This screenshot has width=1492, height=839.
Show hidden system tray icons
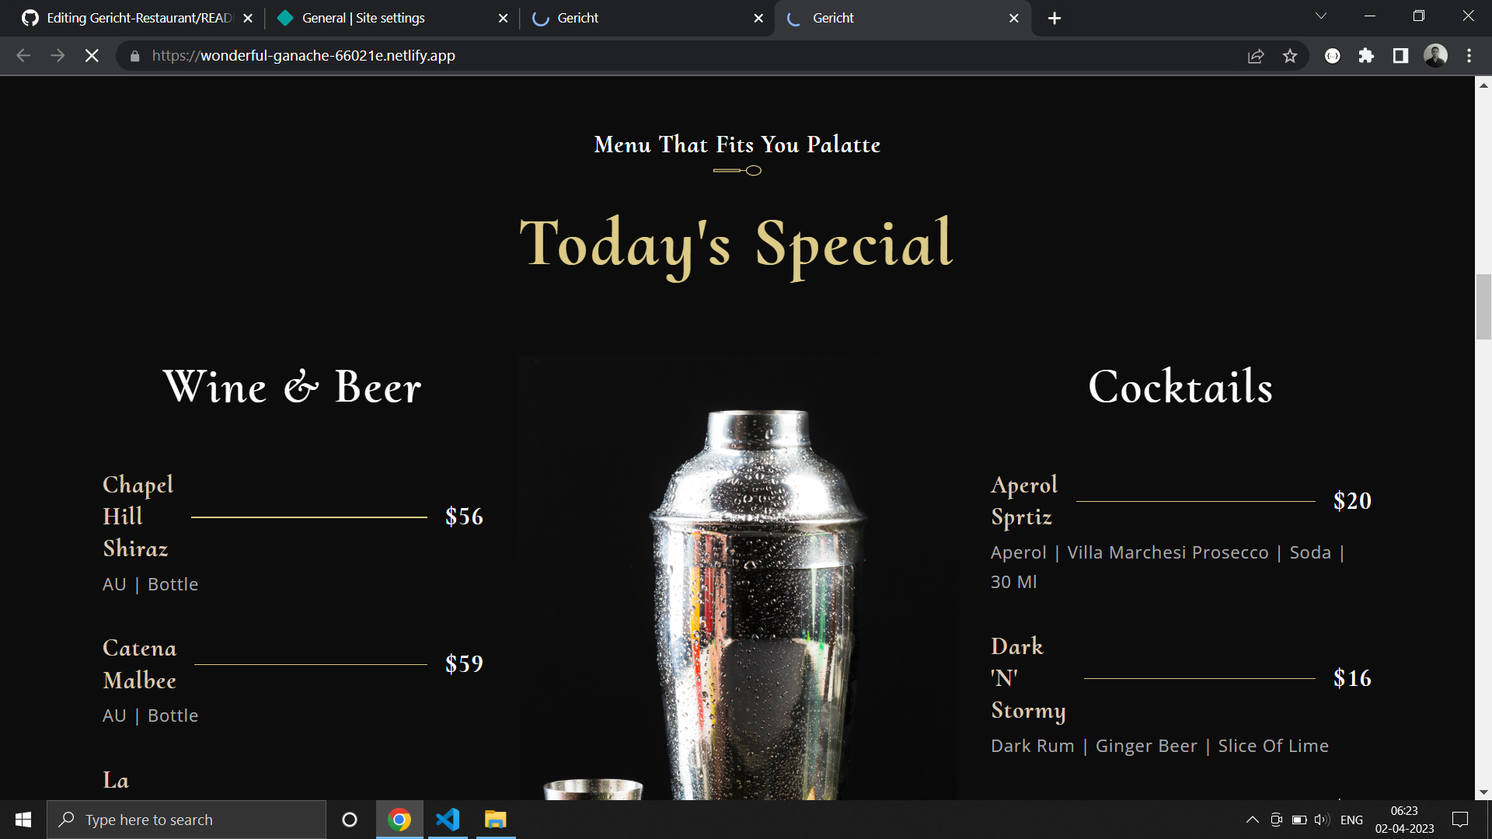[x=1252, y=820]
